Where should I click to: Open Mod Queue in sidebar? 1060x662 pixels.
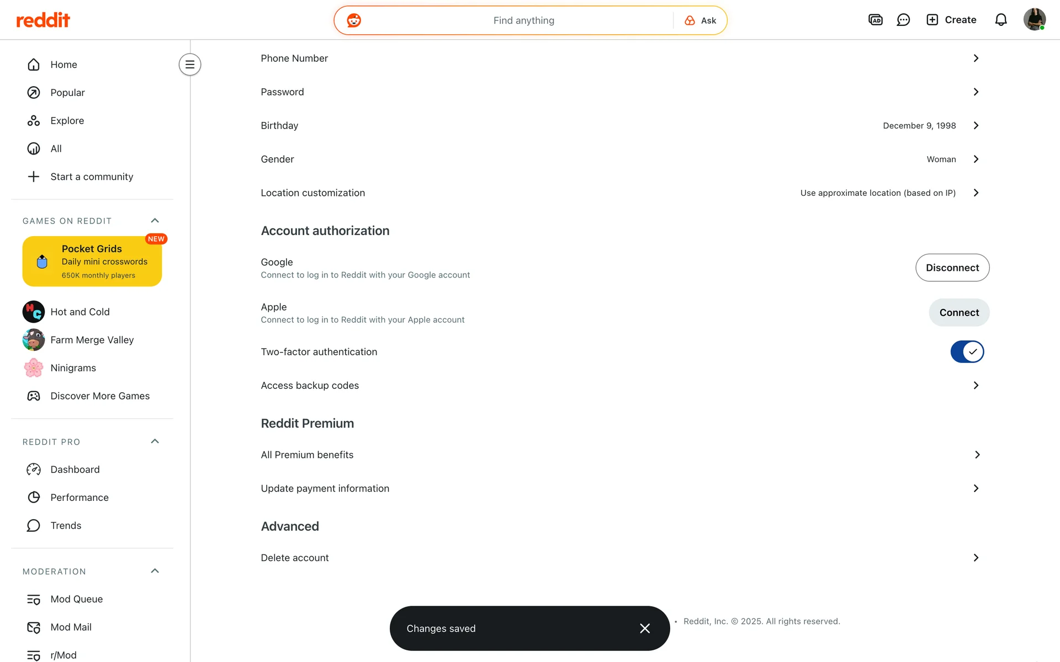coord(76,599)
